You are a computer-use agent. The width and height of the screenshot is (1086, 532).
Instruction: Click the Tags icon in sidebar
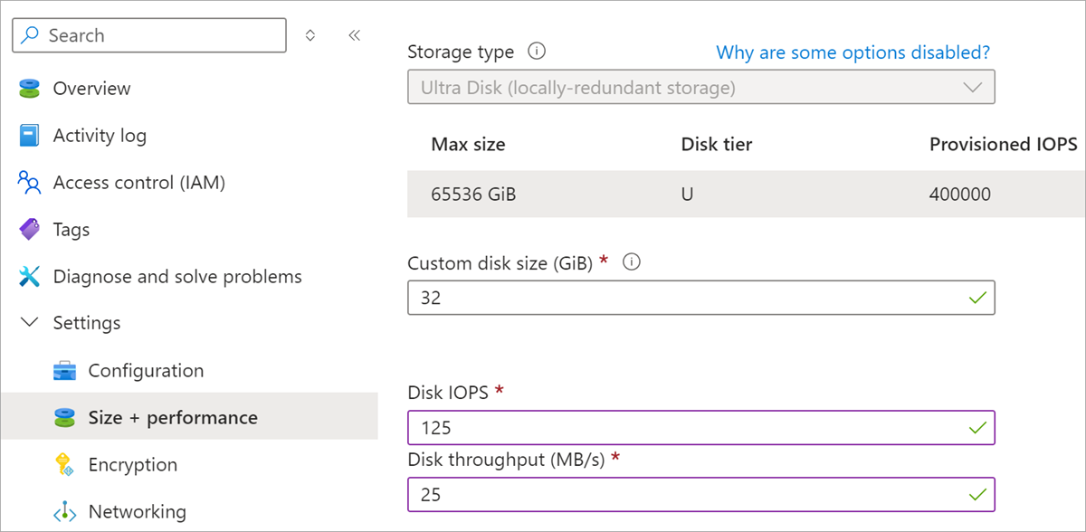tap(30, 230)
